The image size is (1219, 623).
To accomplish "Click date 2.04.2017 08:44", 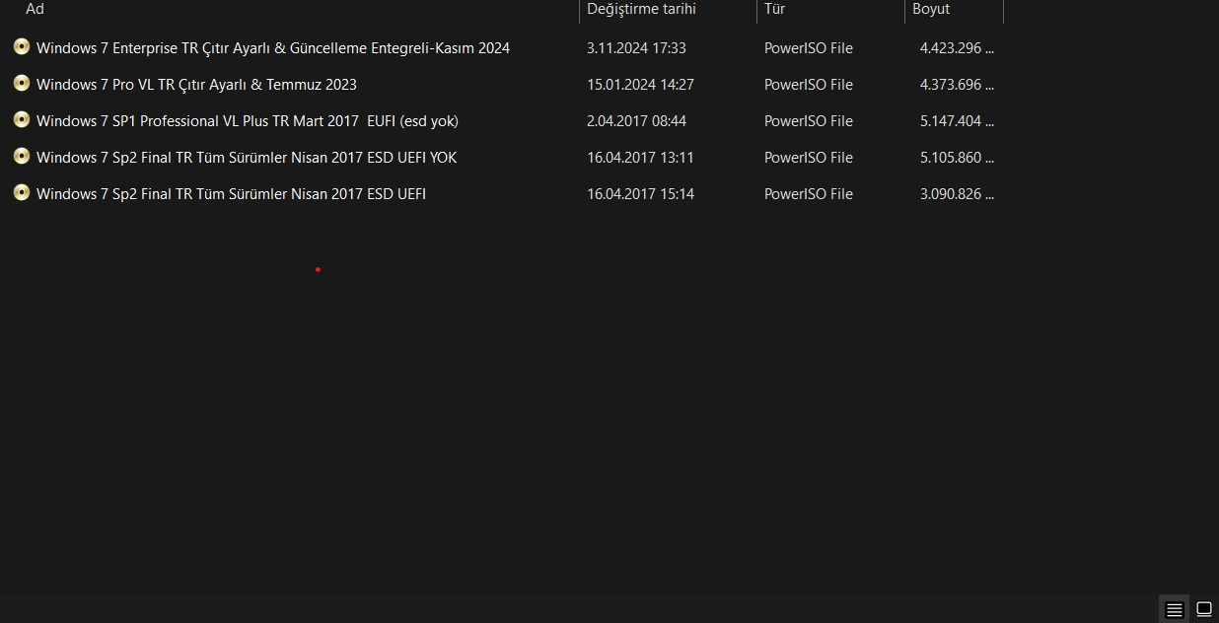I will [636, 120].
